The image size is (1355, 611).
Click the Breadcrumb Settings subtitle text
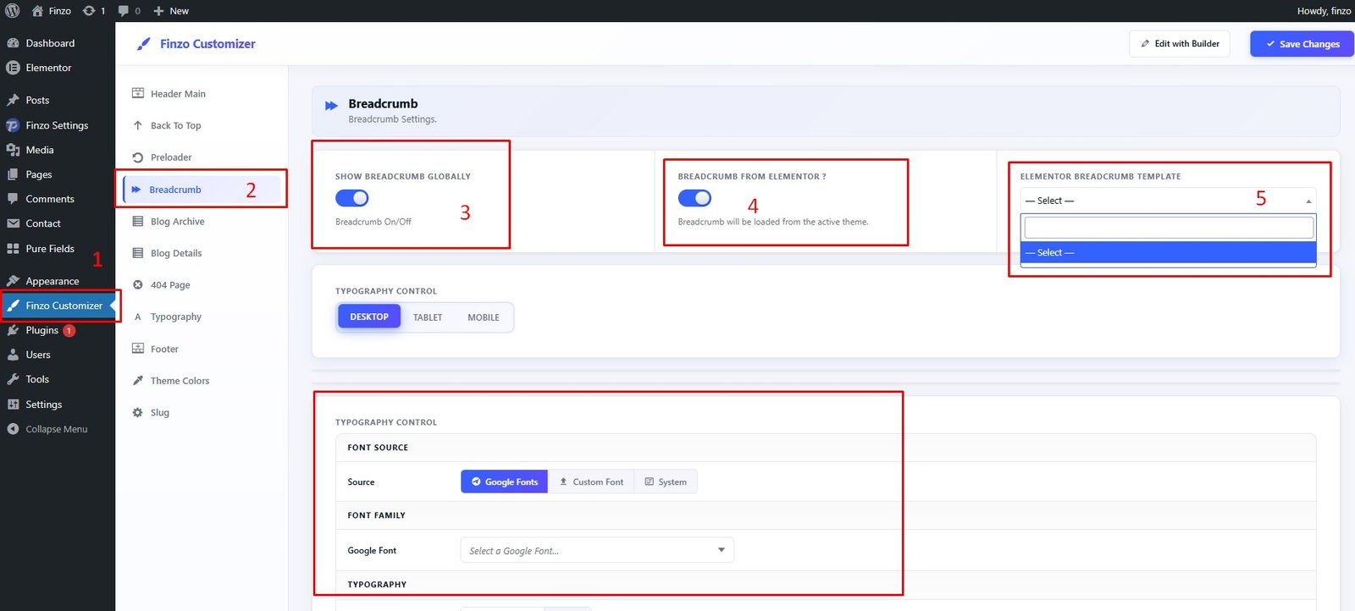(x=393, y=119)
